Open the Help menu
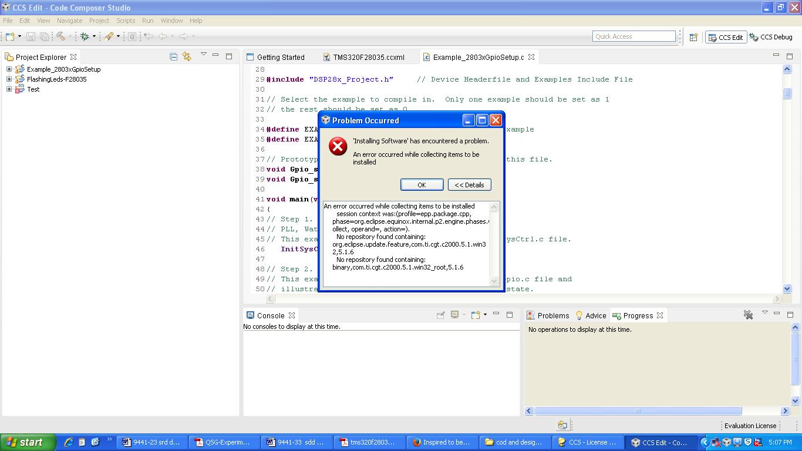 pos(196,21)
